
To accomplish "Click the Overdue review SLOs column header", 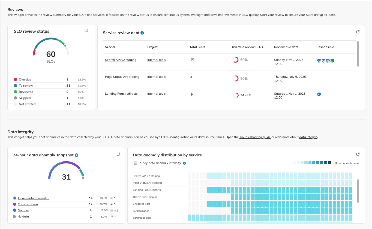I will 247,47.
